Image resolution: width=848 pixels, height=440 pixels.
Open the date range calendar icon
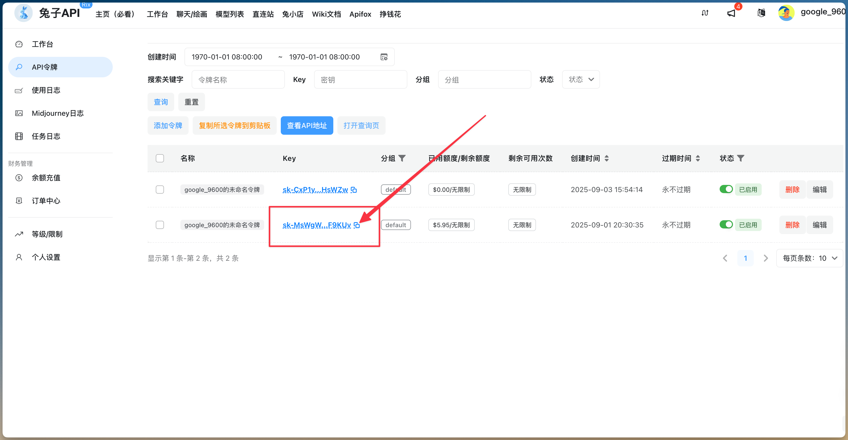coord(384,57)
